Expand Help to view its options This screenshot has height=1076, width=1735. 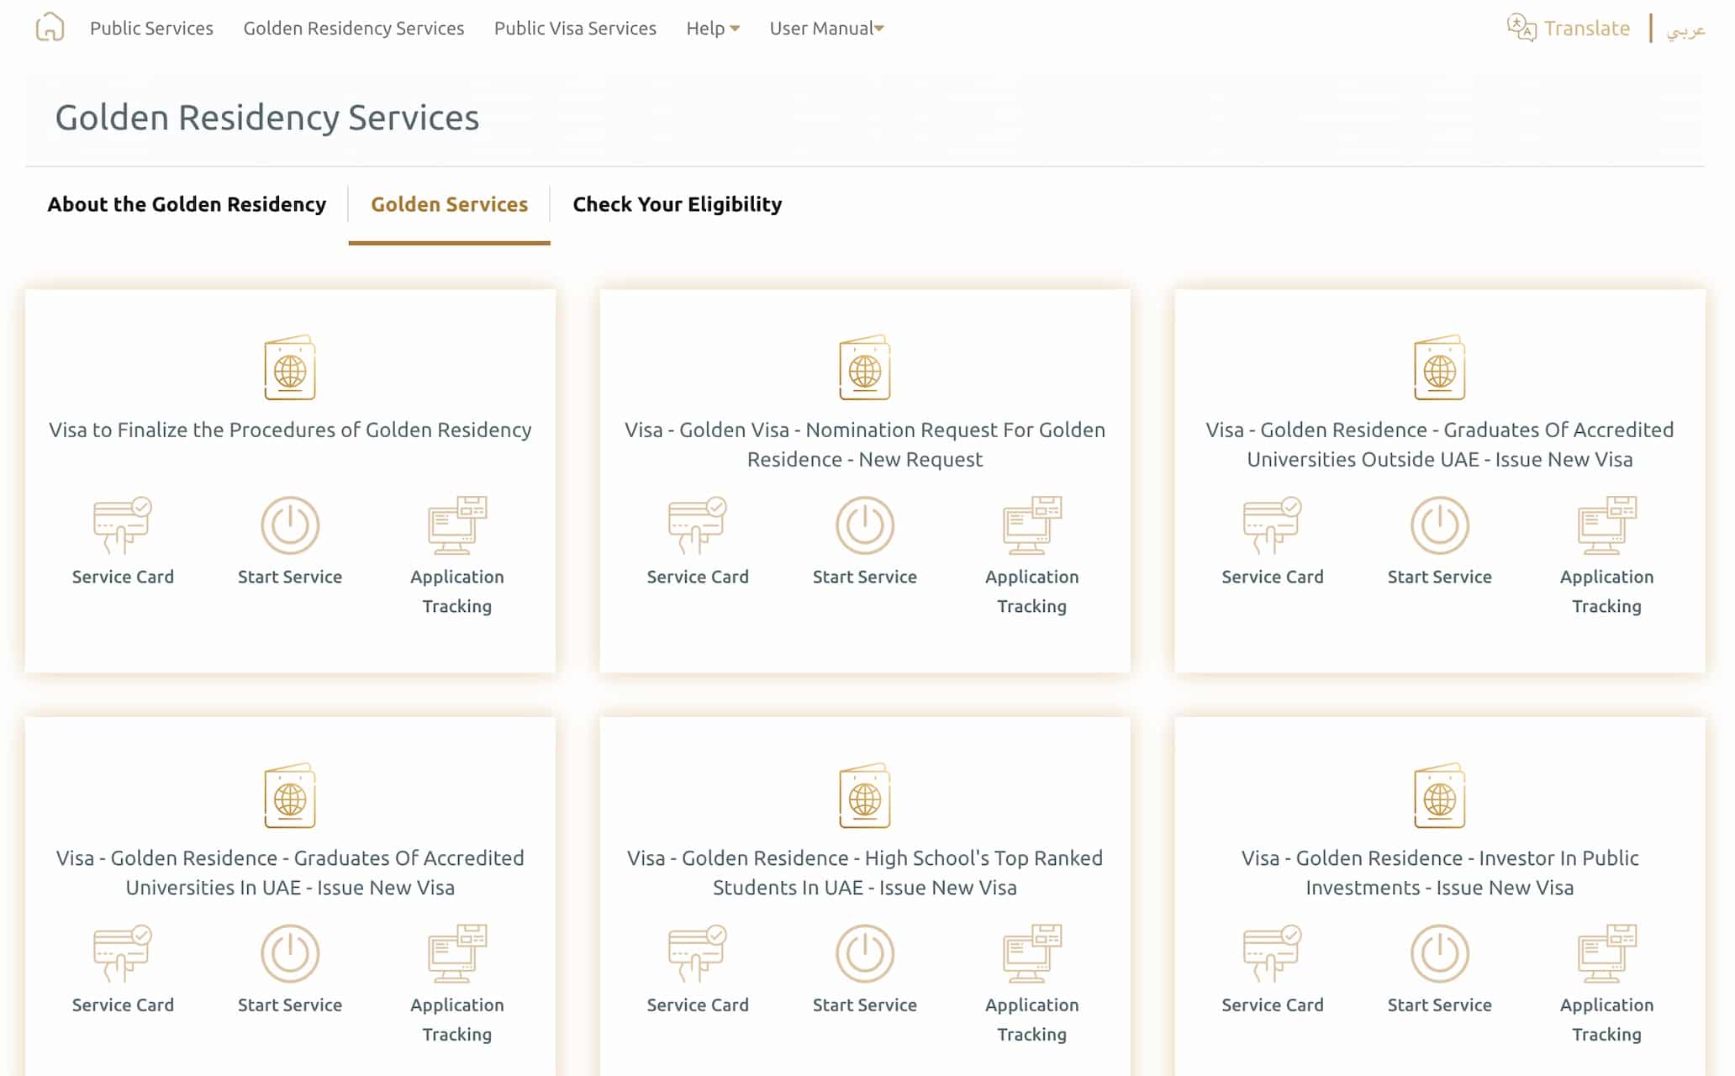712,28
